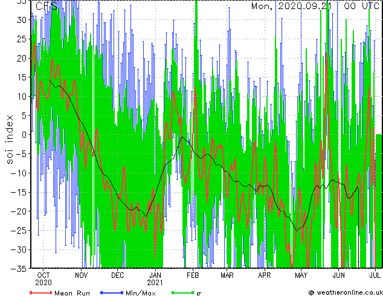Select the APR month label
The width and height of the screenshot is (383, 296).
265,275
